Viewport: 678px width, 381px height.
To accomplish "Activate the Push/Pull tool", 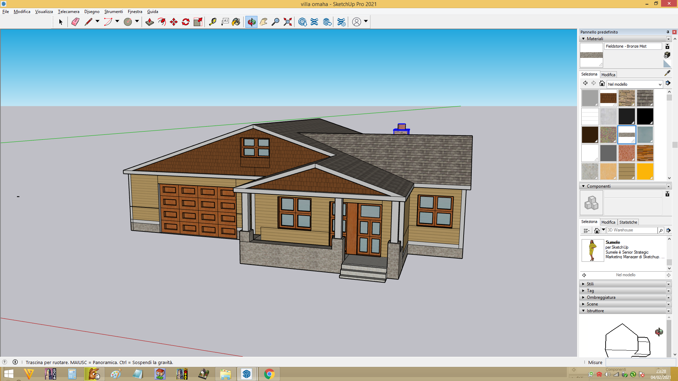I will (150, 22).
